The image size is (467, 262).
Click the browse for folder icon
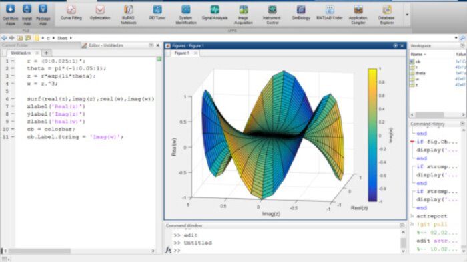click(28, 38)
